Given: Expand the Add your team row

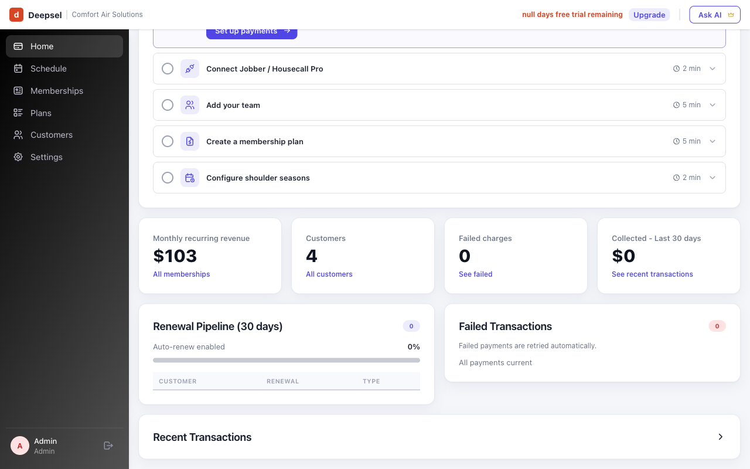Looking at the screenshot, I should (x=712, y=105).
